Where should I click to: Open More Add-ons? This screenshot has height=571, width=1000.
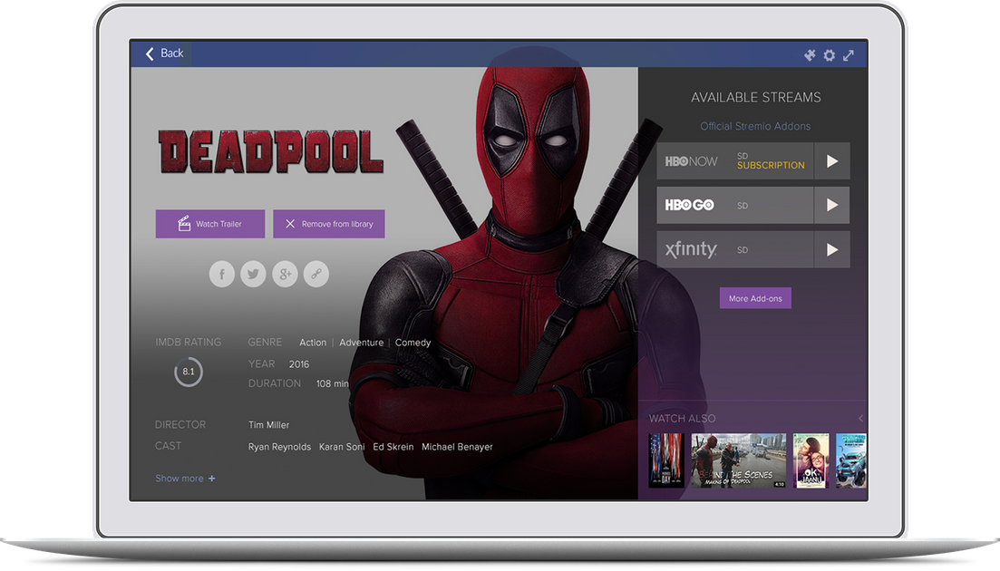coord(755,298)
